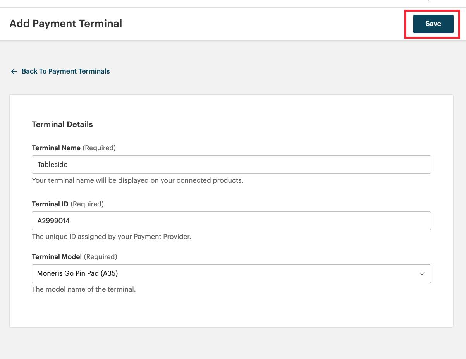Click the Terminal Model label
Screen dimensions: 466x359
click(x=57, y=257)
